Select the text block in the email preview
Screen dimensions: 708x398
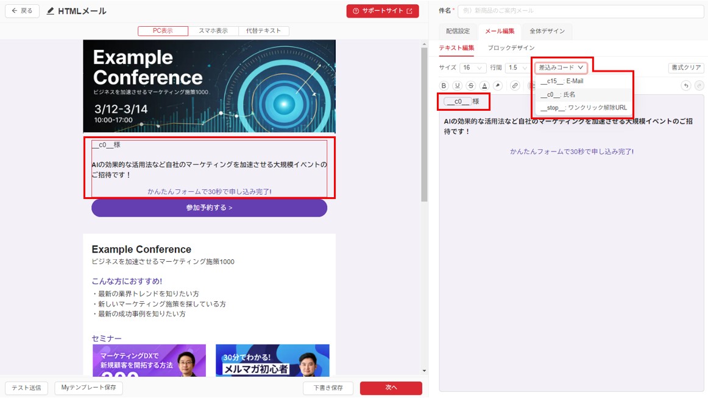tap(209, 168)
